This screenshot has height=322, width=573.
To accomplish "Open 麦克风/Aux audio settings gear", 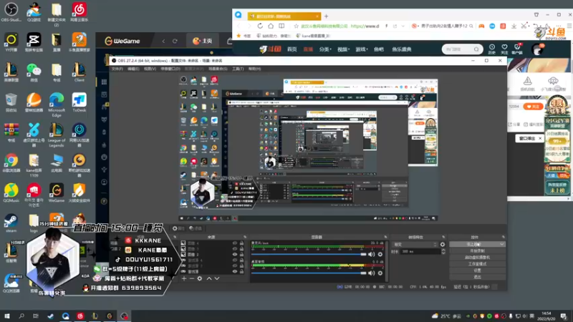I will 380,254.
